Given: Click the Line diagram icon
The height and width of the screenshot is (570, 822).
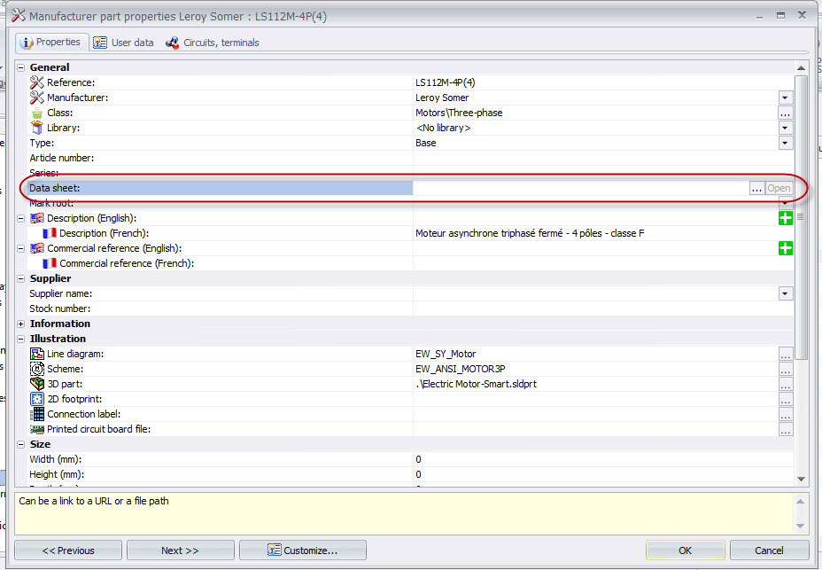Looking at the screenshot, I should [37, 354].
